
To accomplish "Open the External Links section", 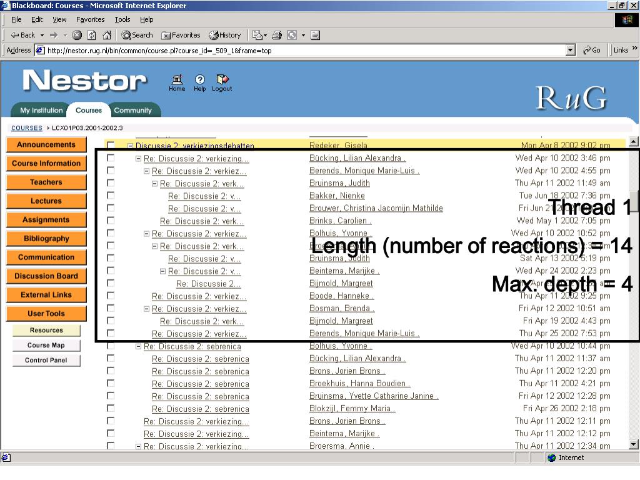I will (46, 295).
